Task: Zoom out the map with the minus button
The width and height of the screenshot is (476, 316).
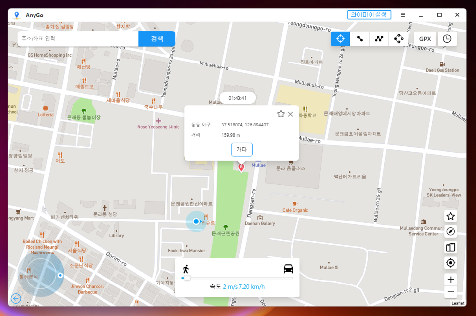Action: (451, 292)
